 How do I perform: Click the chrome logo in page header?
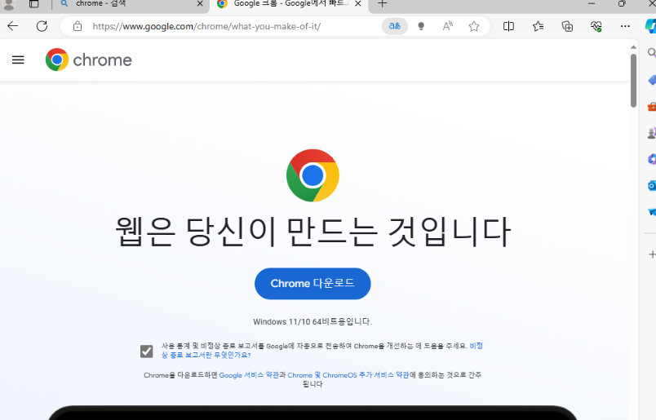[89, 60]
